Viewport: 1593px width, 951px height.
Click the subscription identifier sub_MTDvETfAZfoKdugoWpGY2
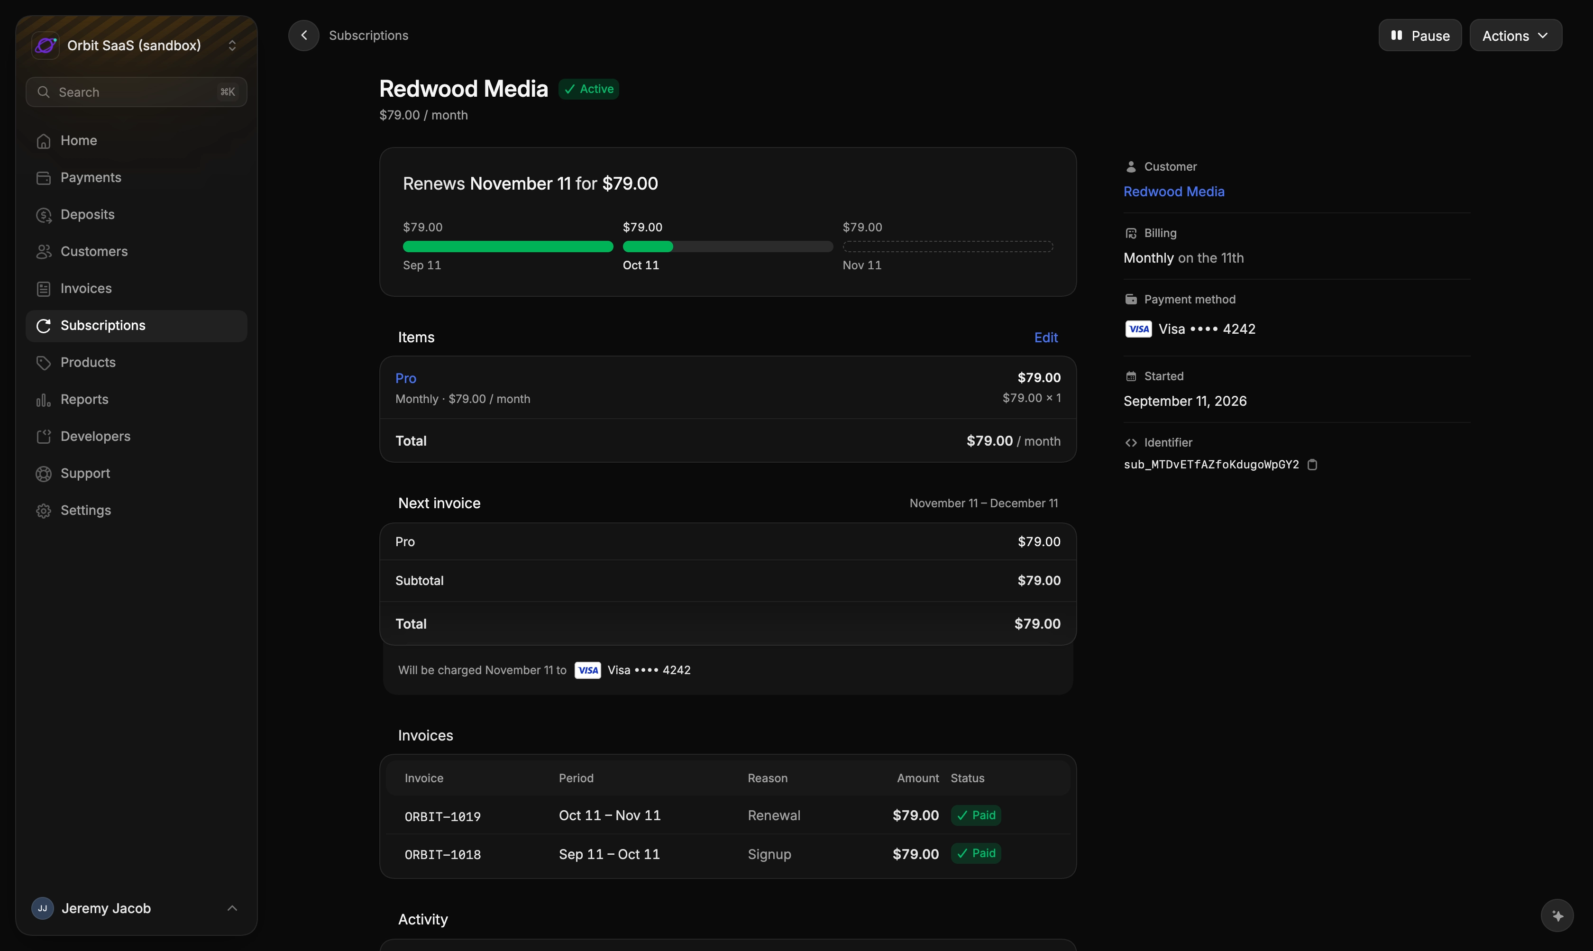[x=1211, y=465]
